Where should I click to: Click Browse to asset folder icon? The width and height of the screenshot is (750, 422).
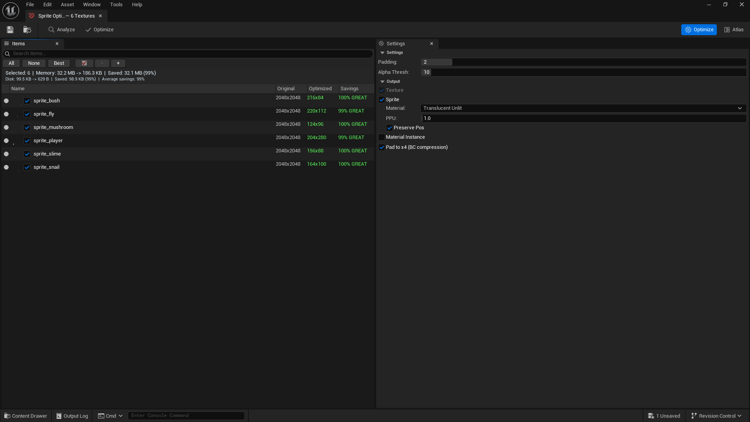pos(27,30)
